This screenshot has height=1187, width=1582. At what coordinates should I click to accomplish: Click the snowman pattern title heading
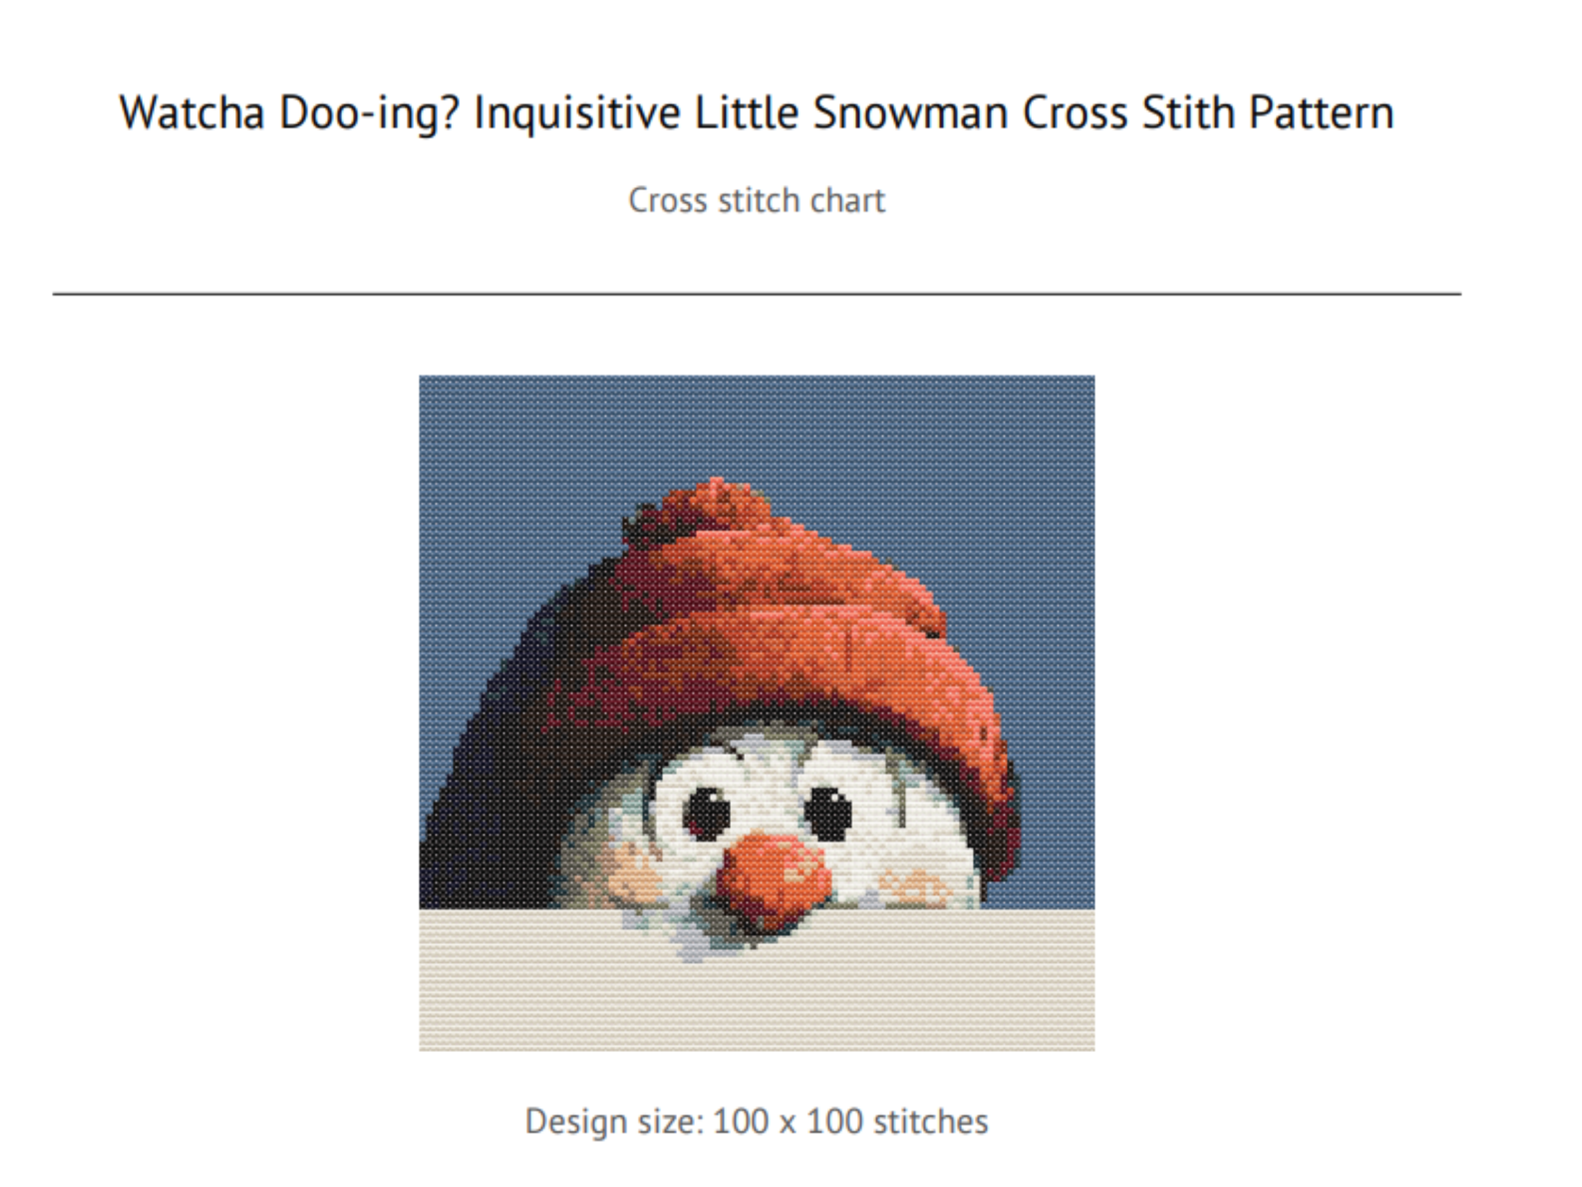click(x=756, y=113)
